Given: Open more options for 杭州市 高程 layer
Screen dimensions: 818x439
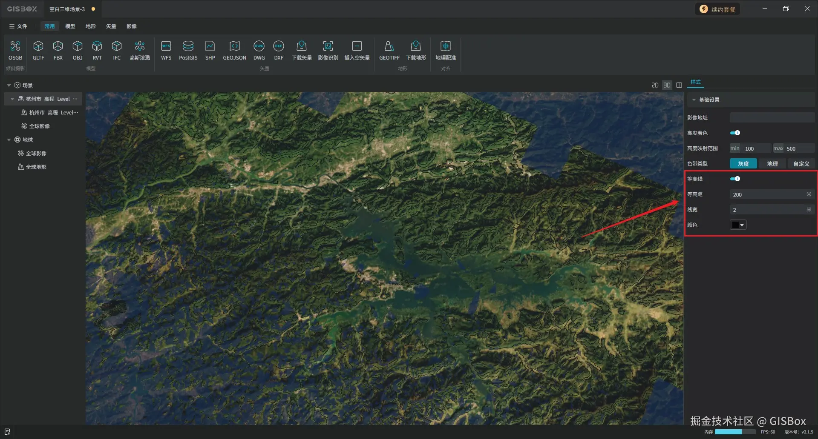Looking at the screenshot, I should pyautogui.click(x=75, y=99).
